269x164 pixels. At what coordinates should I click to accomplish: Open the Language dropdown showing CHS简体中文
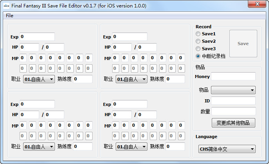pos(227,149)
